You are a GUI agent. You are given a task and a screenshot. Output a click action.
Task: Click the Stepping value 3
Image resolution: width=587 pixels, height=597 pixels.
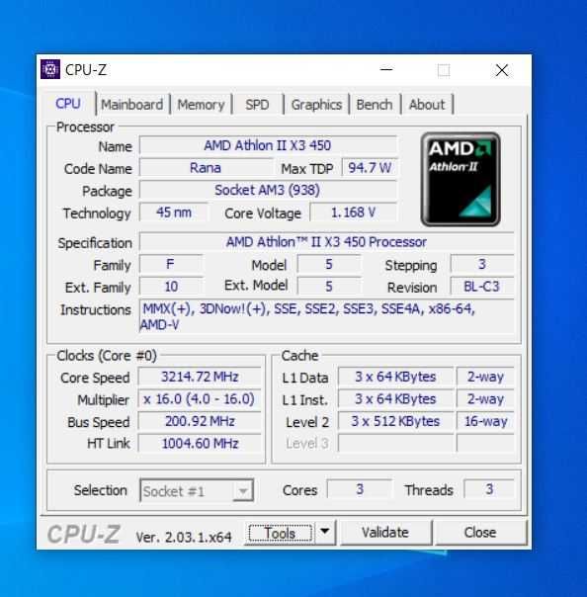pos(482,264)
